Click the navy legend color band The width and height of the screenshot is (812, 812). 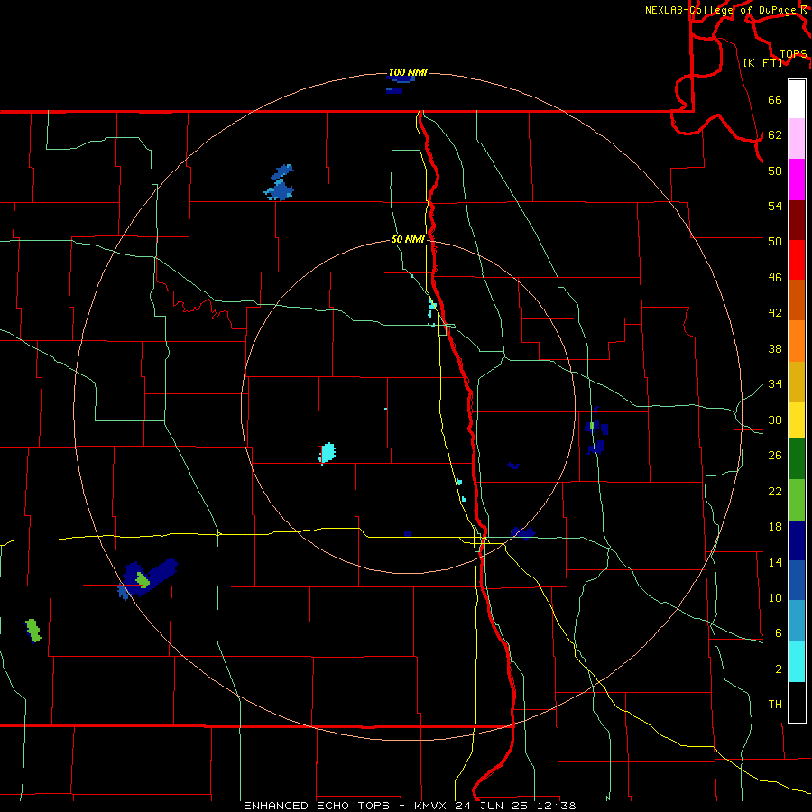pyautogui.click(x=797, y=540)
